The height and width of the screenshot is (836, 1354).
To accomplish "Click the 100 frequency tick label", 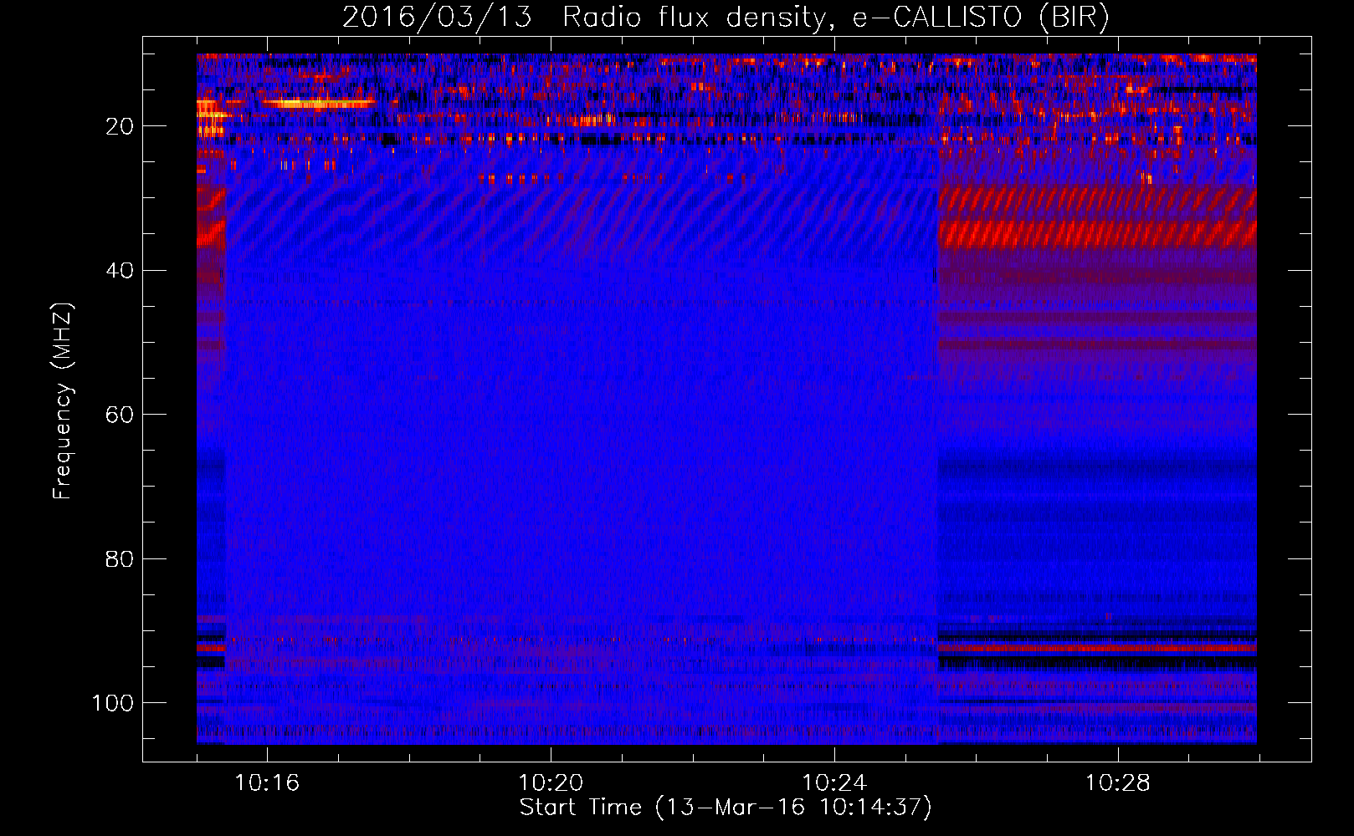I will tap(113, 703).
